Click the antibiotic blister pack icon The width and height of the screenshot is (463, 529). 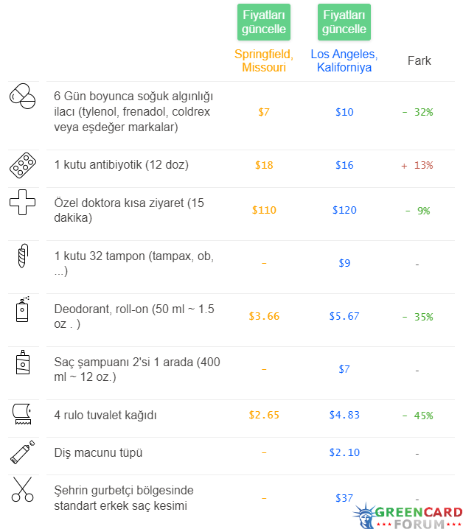pos(23,165)
